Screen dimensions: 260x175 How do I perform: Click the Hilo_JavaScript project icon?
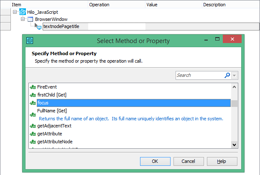[x=22, y=12]
